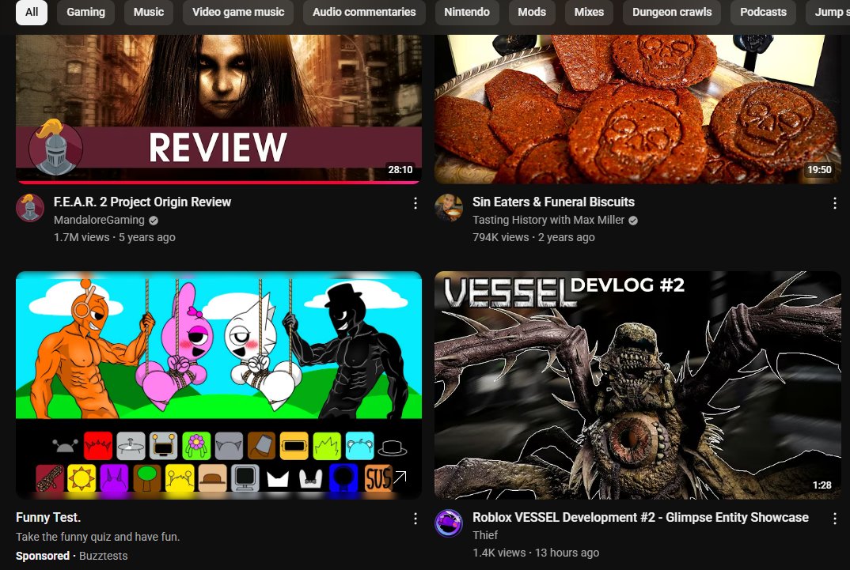Open the options menu for the Funny Test ad
This screenshot has width=850, height=570.
pos(416,518)
